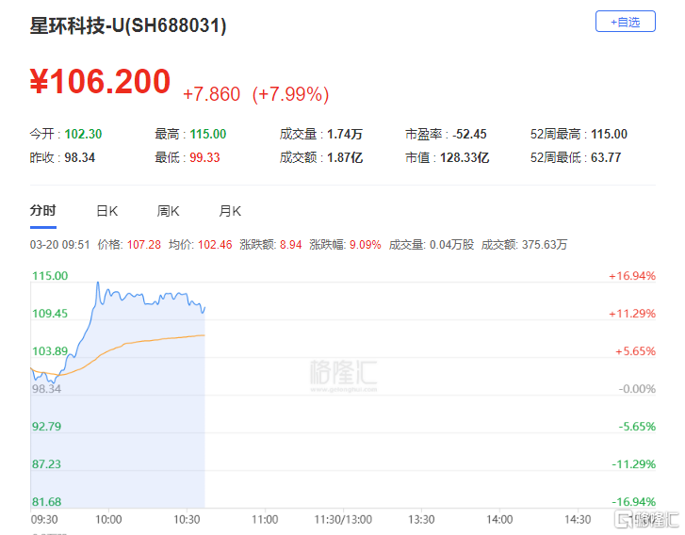The height and width of the screenshot is (535, 685).
Task: Click the 市值 value 128.33亿
Action: pos(465,157)
